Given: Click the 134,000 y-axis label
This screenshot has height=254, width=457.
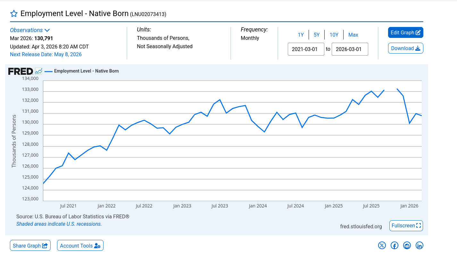Looking at the screenshot, I should tap(30, 78).
